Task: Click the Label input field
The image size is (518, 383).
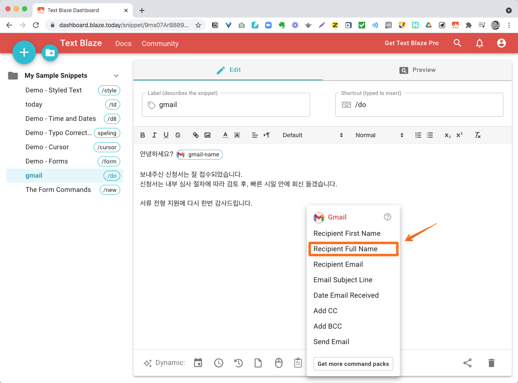Action: [226, 105]
